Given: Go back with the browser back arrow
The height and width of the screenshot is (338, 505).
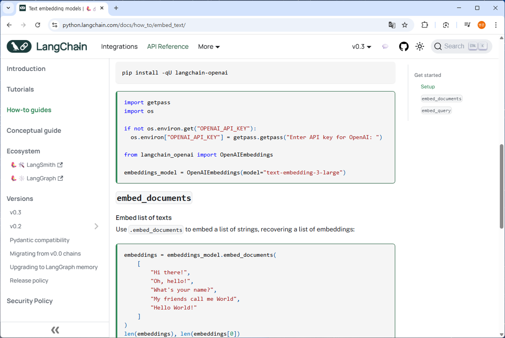Looking at the screenshot, I should point(9,25).
